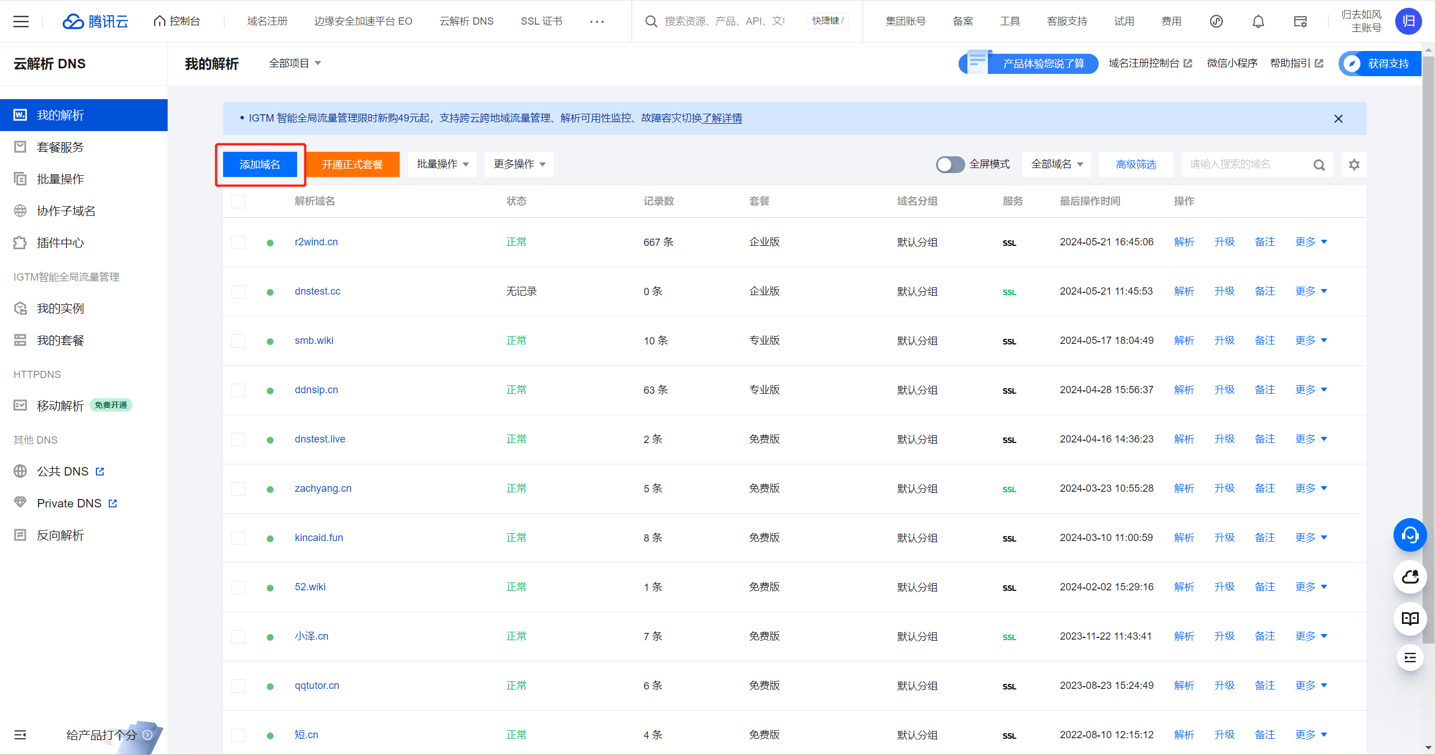Image resolution: width=1435 pixels, height=755 pixels.
Task: Check the select-all header checkbox
Action: 238,202
